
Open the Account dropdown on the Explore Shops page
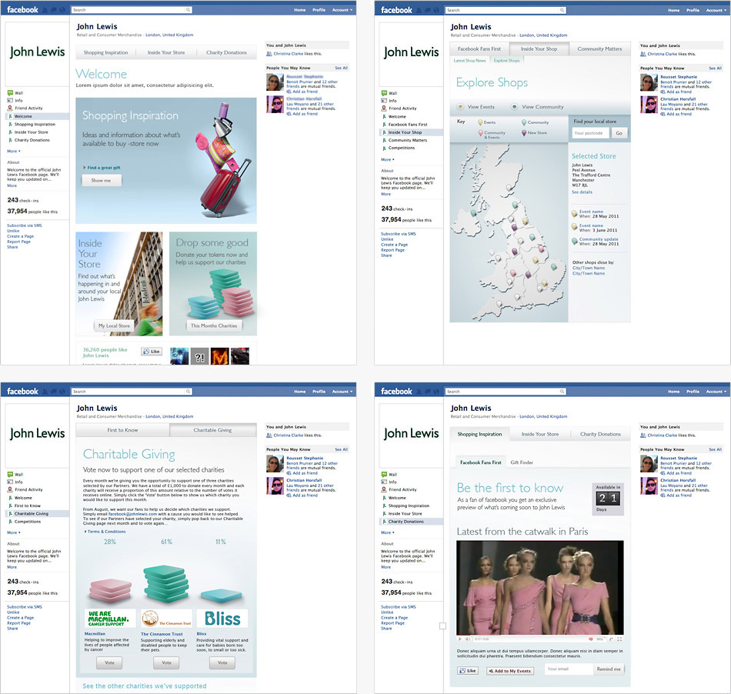[716, 10]
